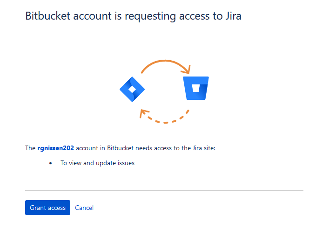Image resolution: width=309 pixels, height=244 pixels.
Task: Click the word "Bitbucket" in the heading
Action: (47, 16)
